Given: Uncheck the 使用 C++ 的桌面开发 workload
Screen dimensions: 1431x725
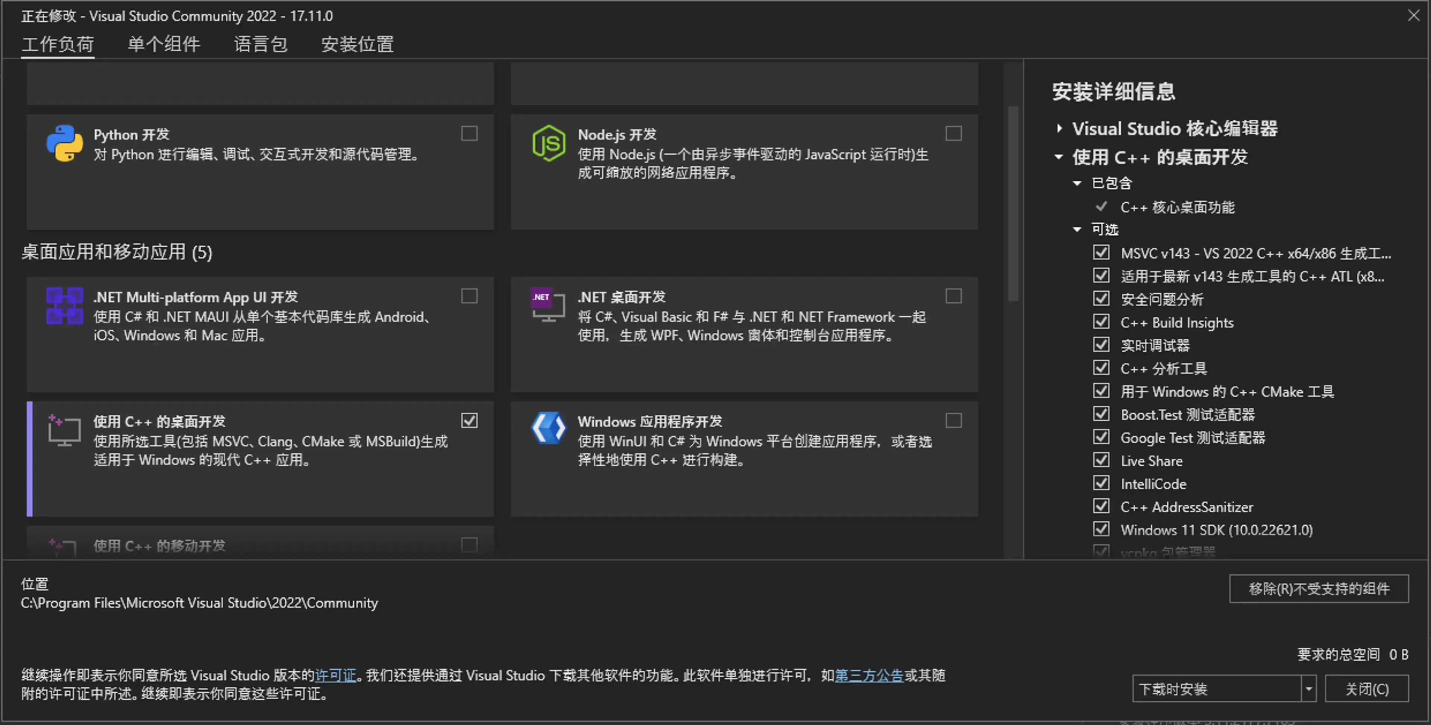Looking at the screenshot, I should click(470, 421).
